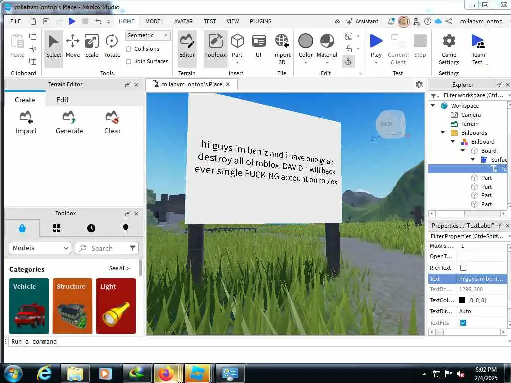
Task: Enable Collisions checkbox
Action: tap(129, 49)
